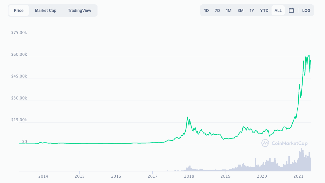Screen dimensions: 325x183
Task: Select the YTD time range
Action: coord(264,10)
